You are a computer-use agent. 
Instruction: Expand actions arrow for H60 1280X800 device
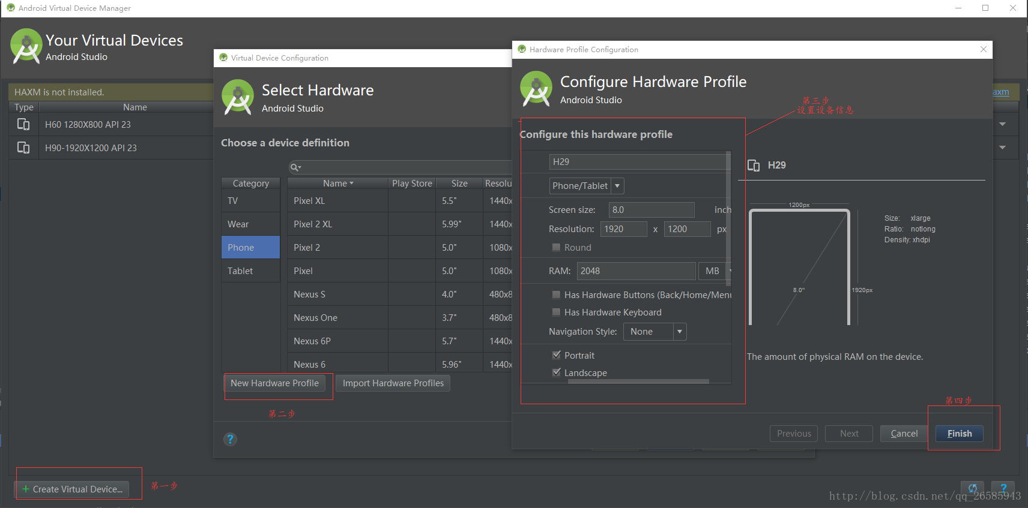1003,124
